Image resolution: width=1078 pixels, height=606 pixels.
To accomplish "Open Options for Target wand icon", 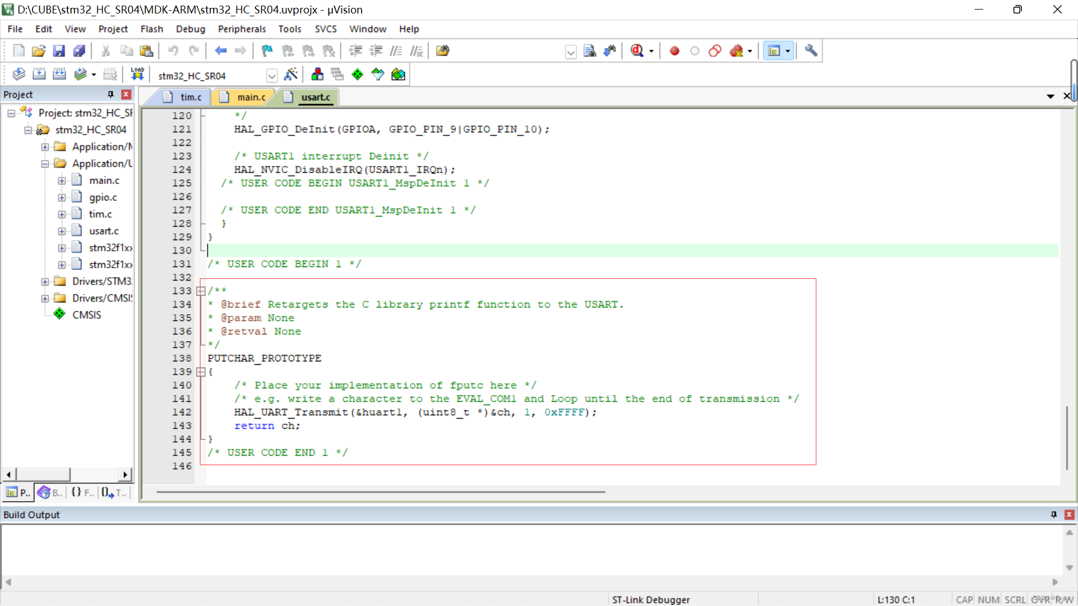I will pos(291,74).
